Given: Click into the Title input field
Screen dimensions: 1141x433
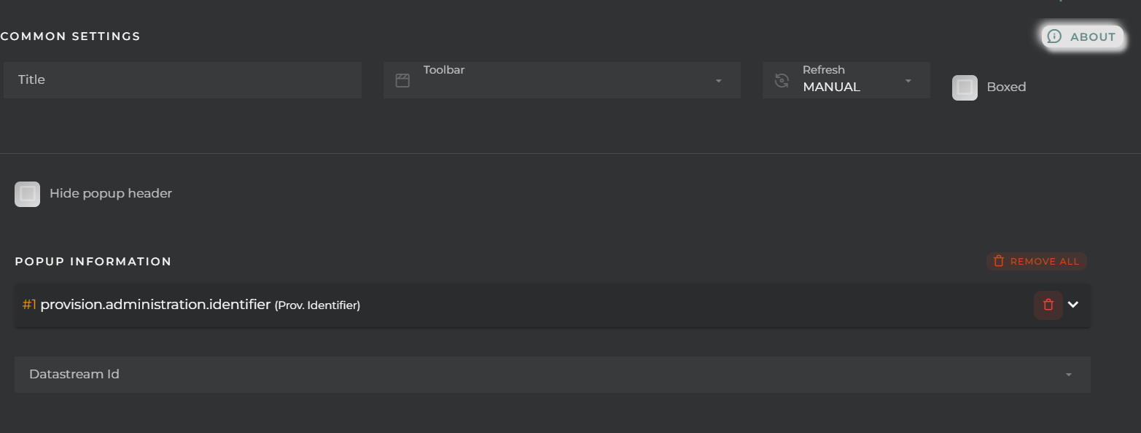Looking at the screenshot, I should point(182,80).
